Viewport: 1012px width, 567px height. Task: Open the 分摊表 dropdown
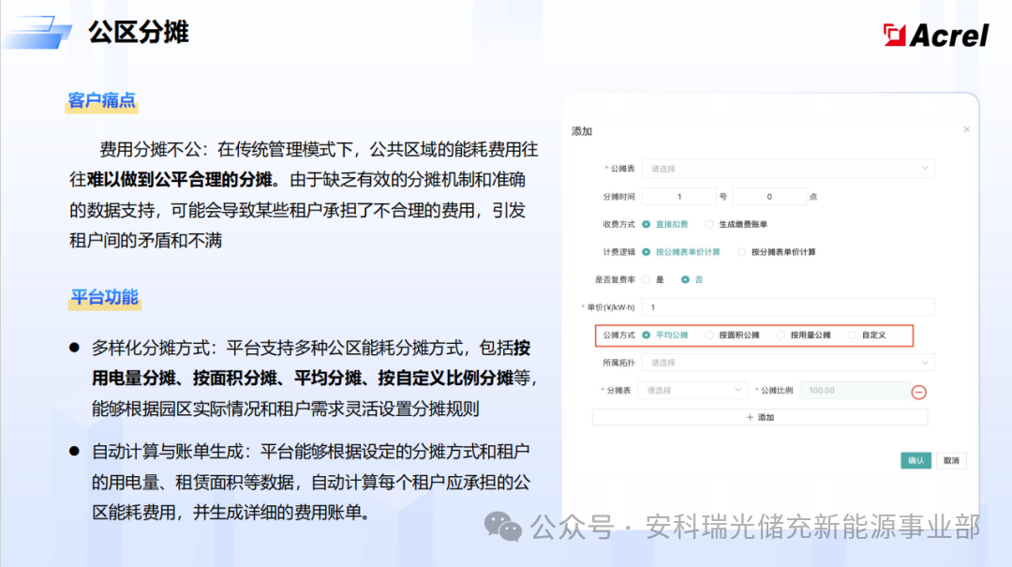click(x=692, y=390)
